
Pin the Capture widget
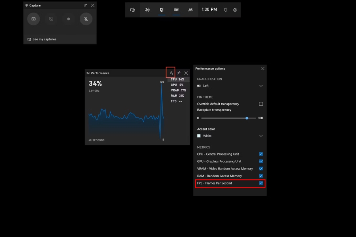pos(85,5)
